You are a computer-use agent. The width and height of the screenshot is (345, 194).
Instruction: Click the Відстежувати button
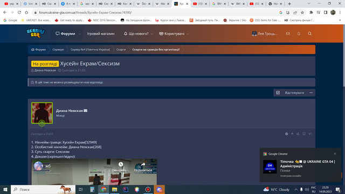294,93
